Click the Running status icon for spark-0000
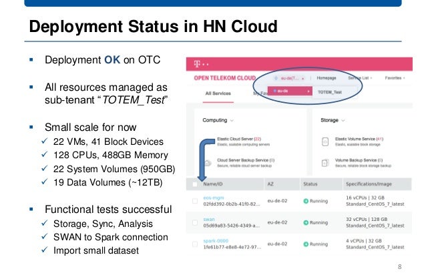The height and width of the screenshot is (277, 426). tap(306, 244)
